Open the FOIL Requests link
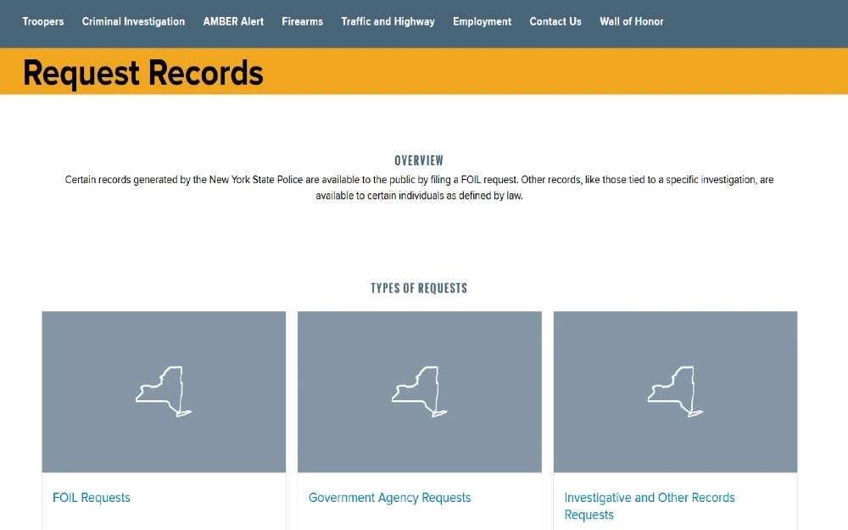 [92, 498]
